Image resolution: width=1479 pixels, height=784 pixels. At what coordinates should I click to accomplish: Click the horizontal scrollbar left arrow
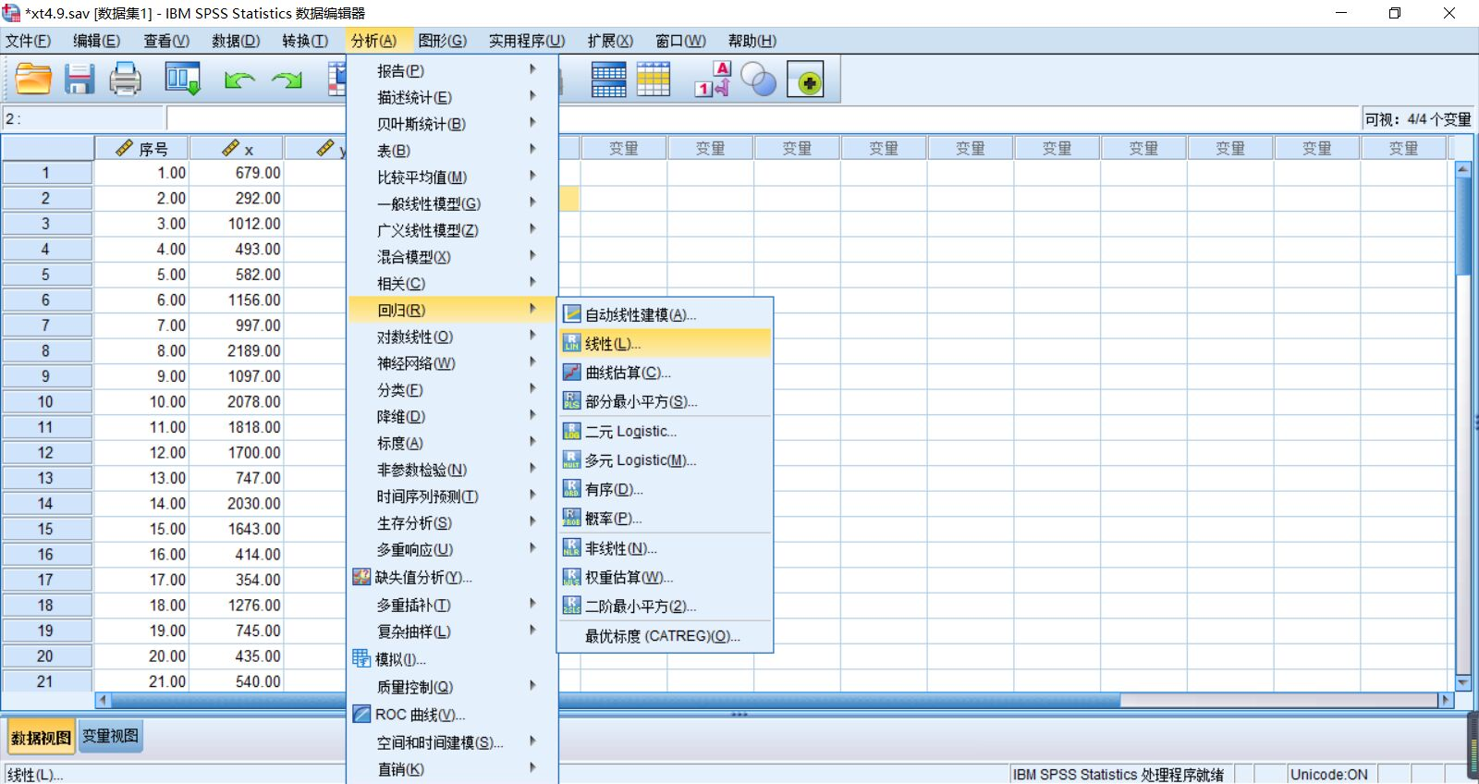(103, 700)
